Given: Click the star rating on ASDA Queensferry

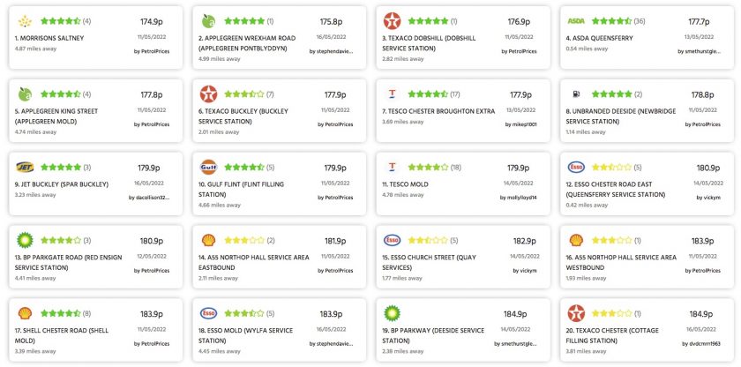Looking at the screenshot, I should coord(611,21).
